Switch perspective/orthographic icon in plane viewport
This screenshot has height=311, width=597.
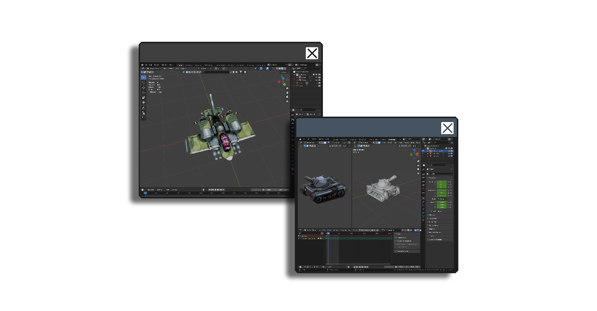click(287, 101)
